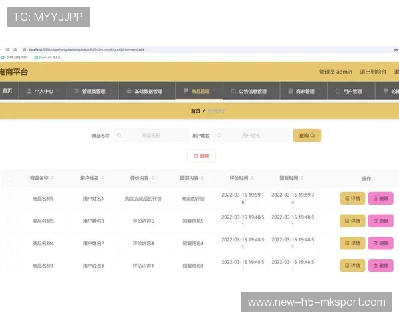Viewport: 399px width, 319px height.
Task: Click 管理员 admin in the header
Action: click(x=336, y=72)
